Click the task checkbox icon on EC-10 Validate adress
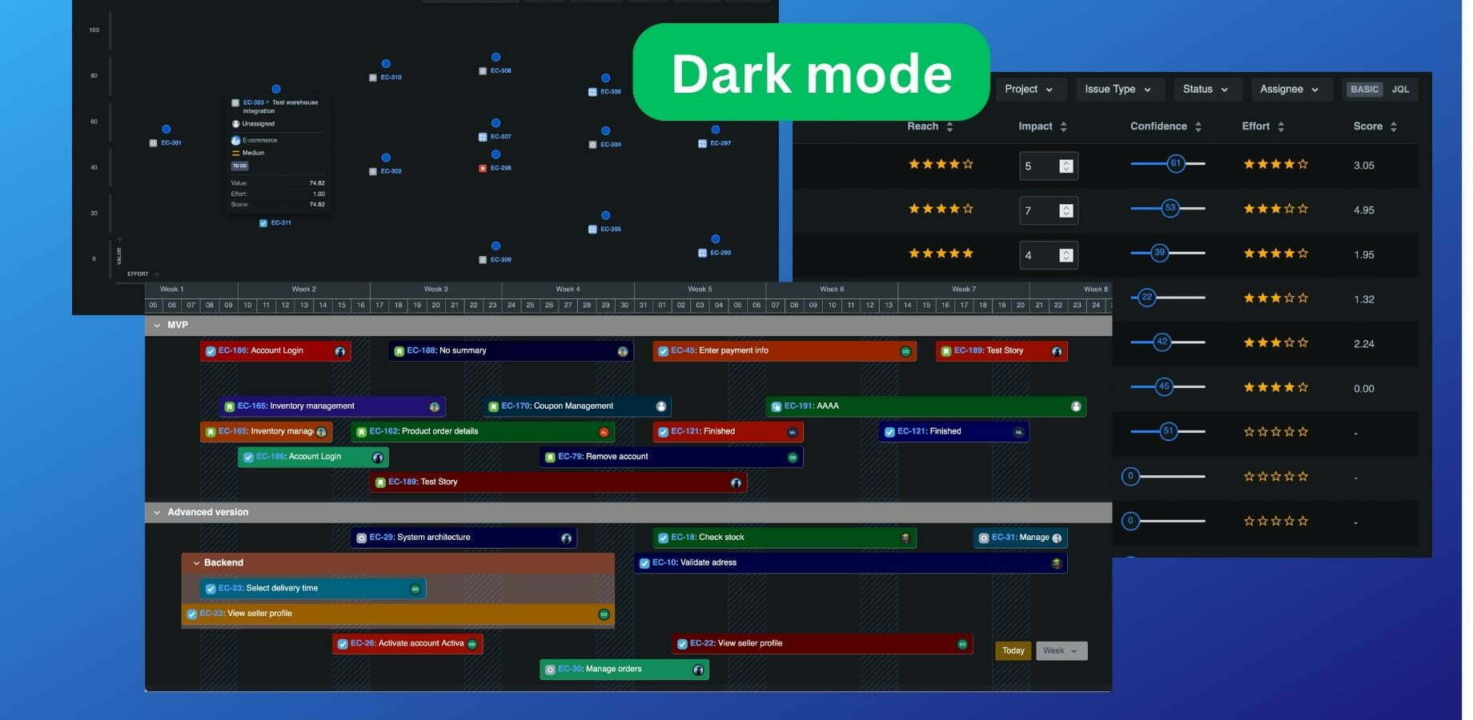 coord(644,564)
